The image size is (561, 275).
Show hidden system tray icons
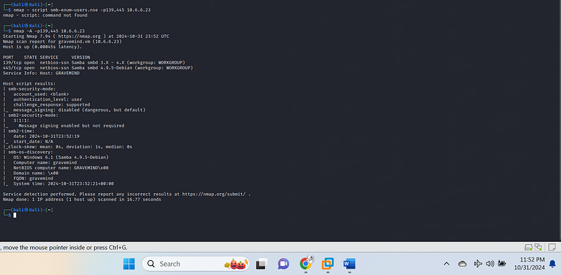click(446, 264)
